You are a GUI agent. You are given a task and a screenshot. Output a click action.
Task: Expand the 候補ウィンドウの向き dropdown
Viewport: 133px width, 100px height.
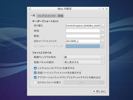pos(84,57)
